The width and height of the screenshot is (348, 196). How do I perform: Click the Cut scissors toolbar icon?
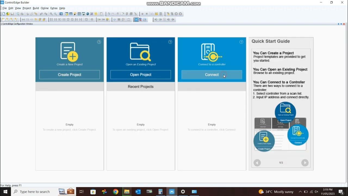[x=27, y=14]
